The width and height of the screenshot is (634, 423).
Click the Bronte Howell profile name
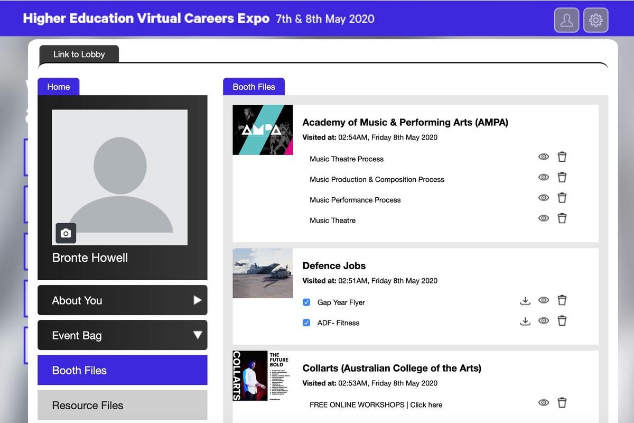point(90,258)
